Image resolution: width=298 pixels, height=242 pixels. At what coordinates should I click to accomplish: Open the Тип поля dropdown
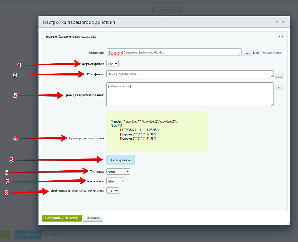118,171
